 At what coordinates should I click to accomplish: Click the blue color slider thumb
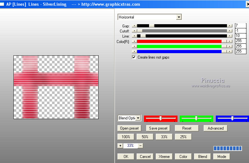pyautogui.click(x=224, y=52)
